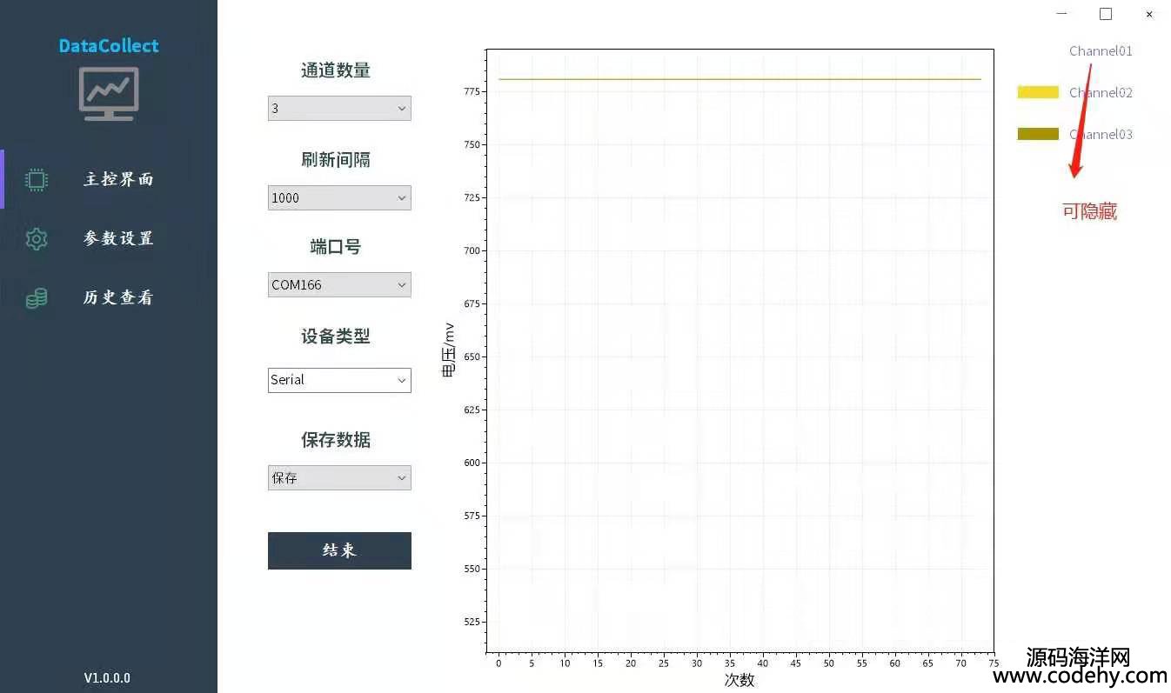
Task: Click the yellow Channel02 color swatch
Action: point(1038,92)
